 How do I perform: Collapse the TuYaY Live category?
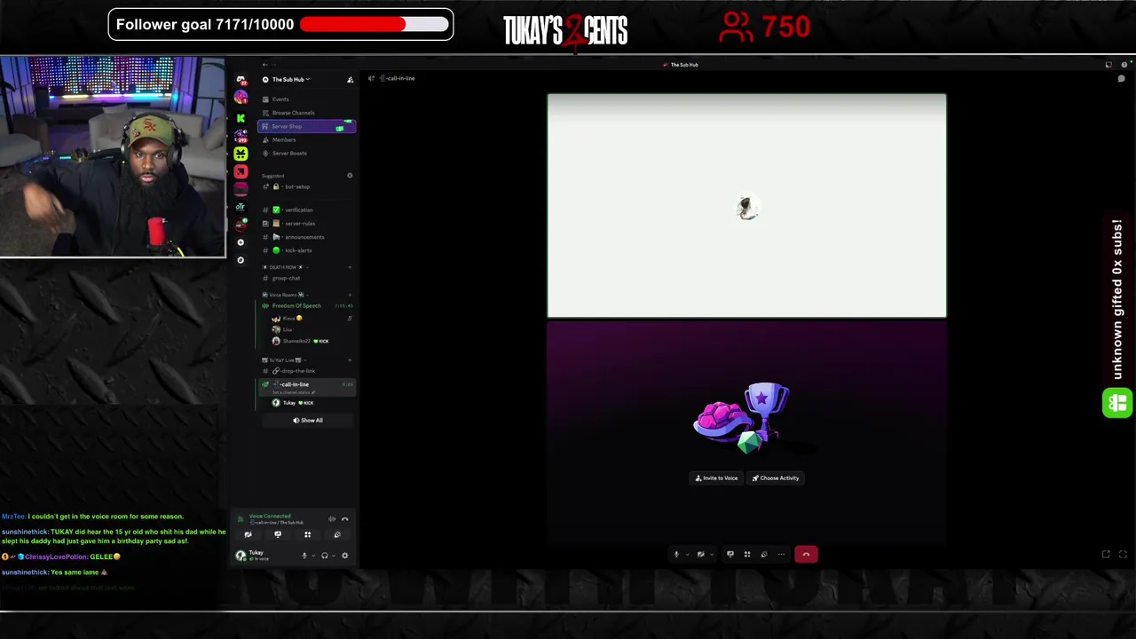click(284, 360)
